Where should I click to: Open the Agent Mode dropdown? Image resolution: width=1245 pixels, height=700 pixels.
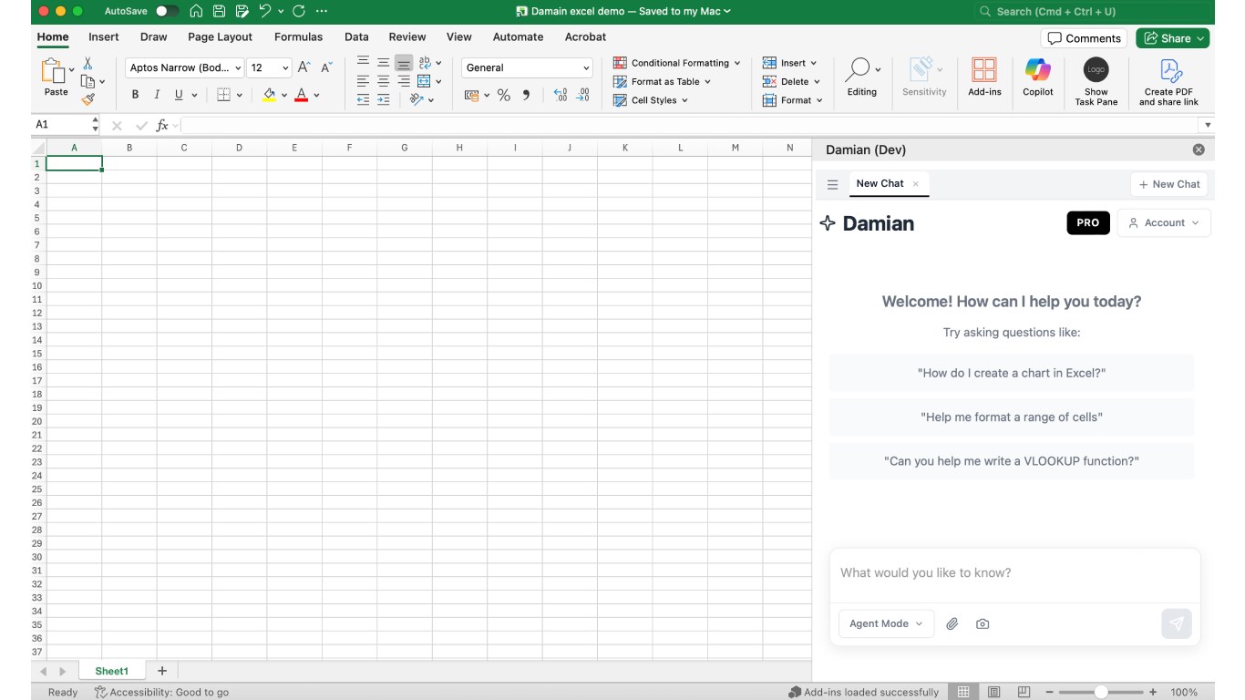coord(886,623)
